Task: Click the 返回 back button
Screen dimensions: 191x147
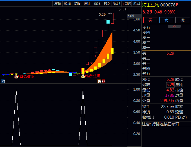Action: click(136, 4)
